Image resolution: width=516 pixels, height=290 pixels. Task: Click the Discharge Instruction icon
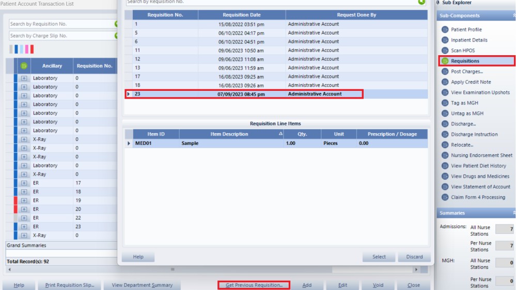pos(445,134)
